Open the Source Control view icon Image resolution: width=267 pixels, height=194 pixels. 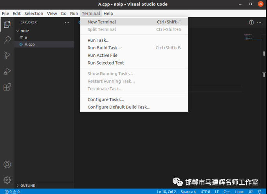pos(7,56)
